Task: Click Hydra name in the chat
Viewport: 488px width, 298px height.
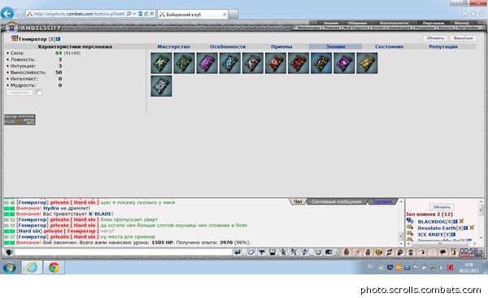Action: [50, 208]
